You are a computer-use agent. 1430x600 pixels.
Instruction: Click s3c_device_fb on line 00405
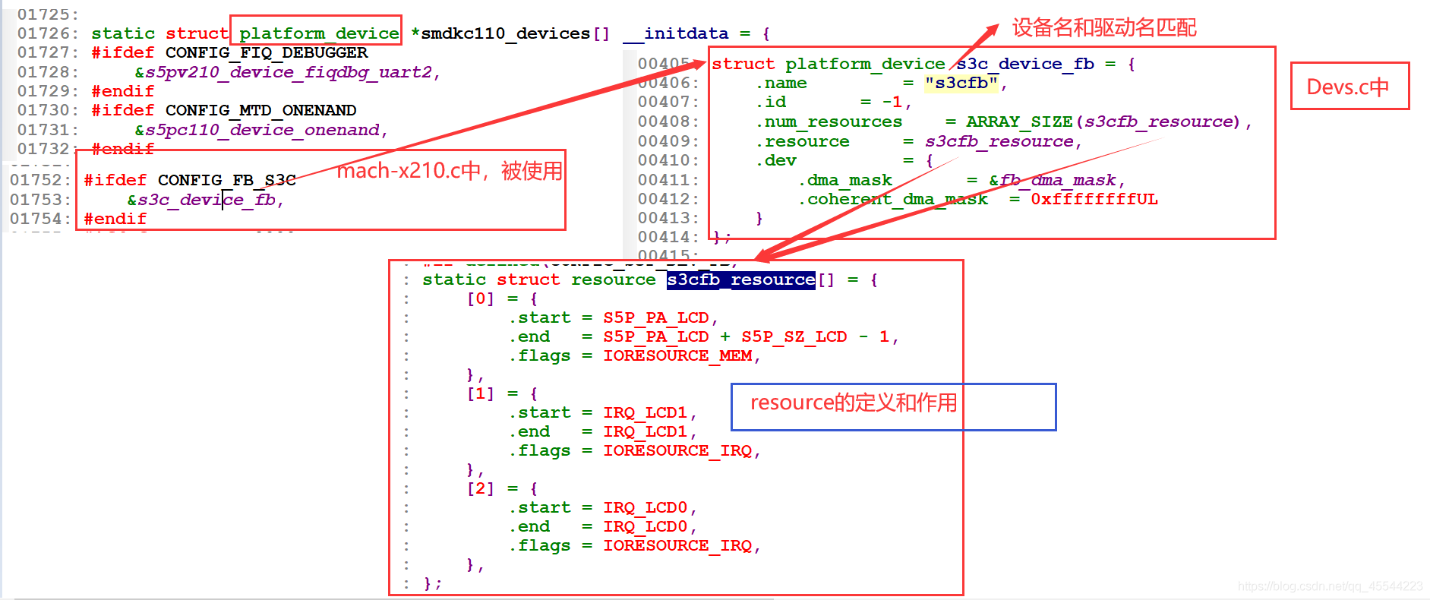1025,64
